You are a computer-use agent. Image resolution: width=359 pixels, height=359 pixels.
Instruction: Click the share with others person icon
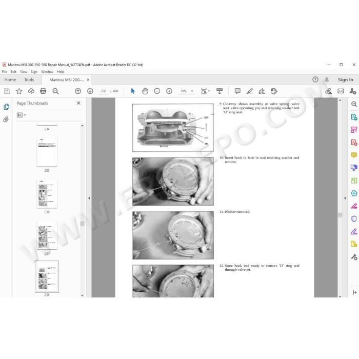tap(353, 91)
